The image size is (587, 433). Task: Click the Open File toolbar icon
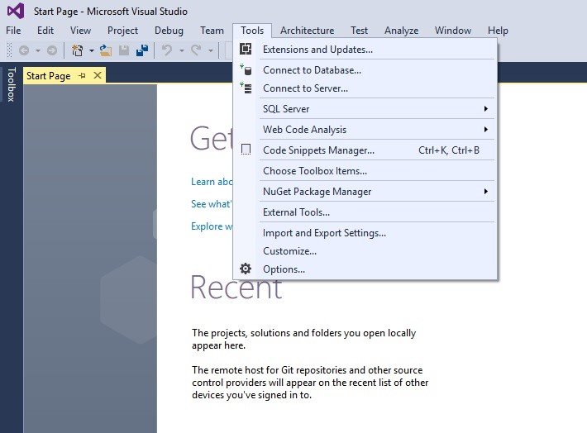pos(106,50)
